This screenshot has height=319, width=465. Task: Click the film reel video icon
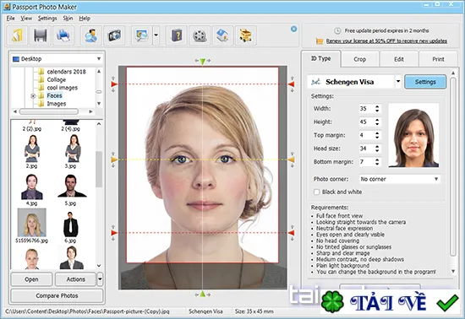click(200, 35)
